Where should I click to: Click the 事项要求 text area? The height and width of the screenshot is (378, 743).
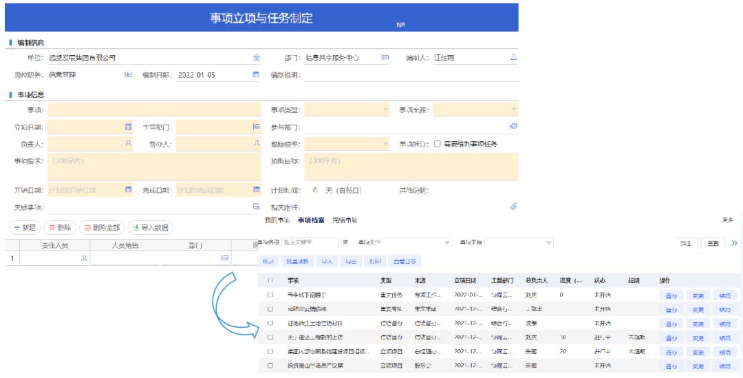[x=155, y=167]
